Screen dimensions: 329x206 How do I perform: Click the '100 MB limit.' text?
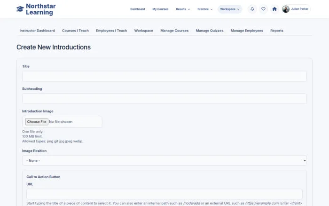(x=32, y=136)
